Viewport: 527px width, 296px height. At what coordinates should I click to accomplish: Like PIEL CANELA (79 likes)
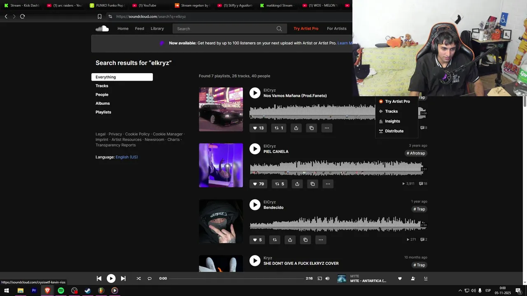pos(259,184)
